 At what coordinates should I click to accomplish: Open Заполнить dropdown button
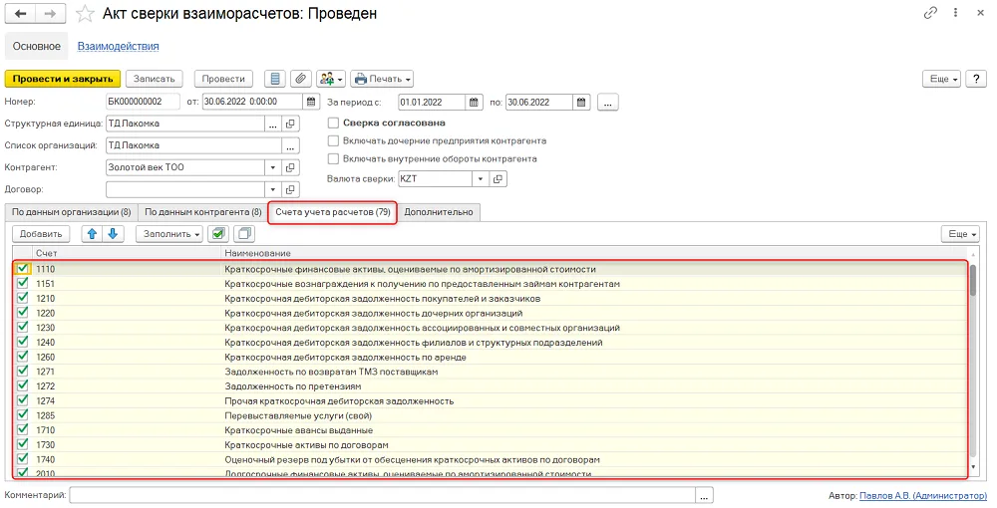pos(169,234)
